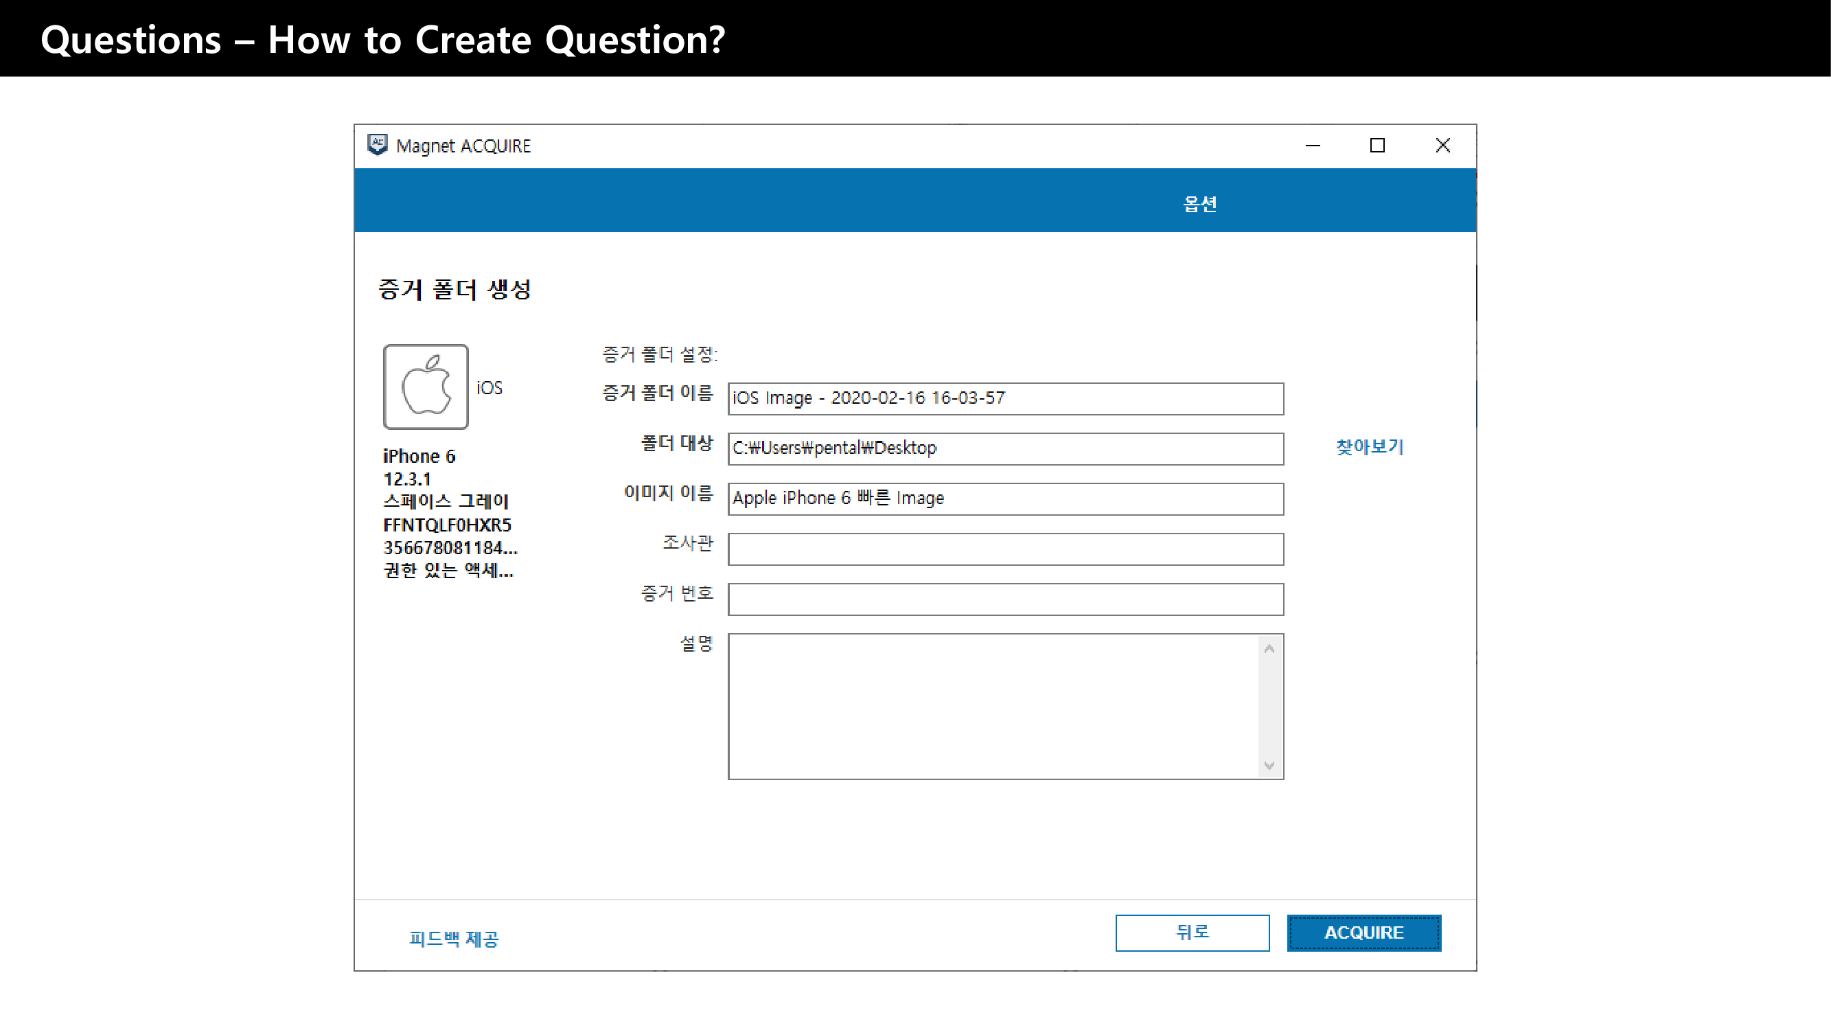Focus the empty 조사관 examiner field
1831x1030 pixels.
coord(1005,549)
